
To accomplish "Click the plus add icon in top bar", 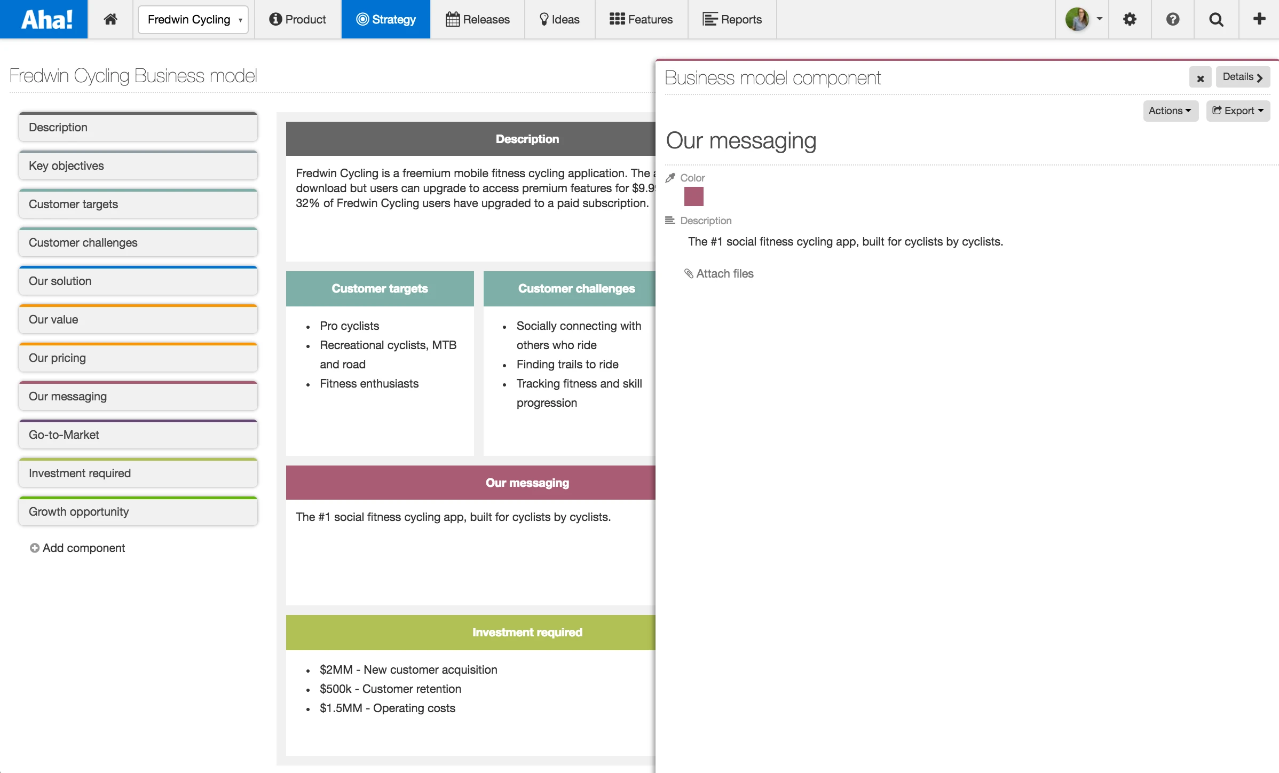I will point(1259,19).
